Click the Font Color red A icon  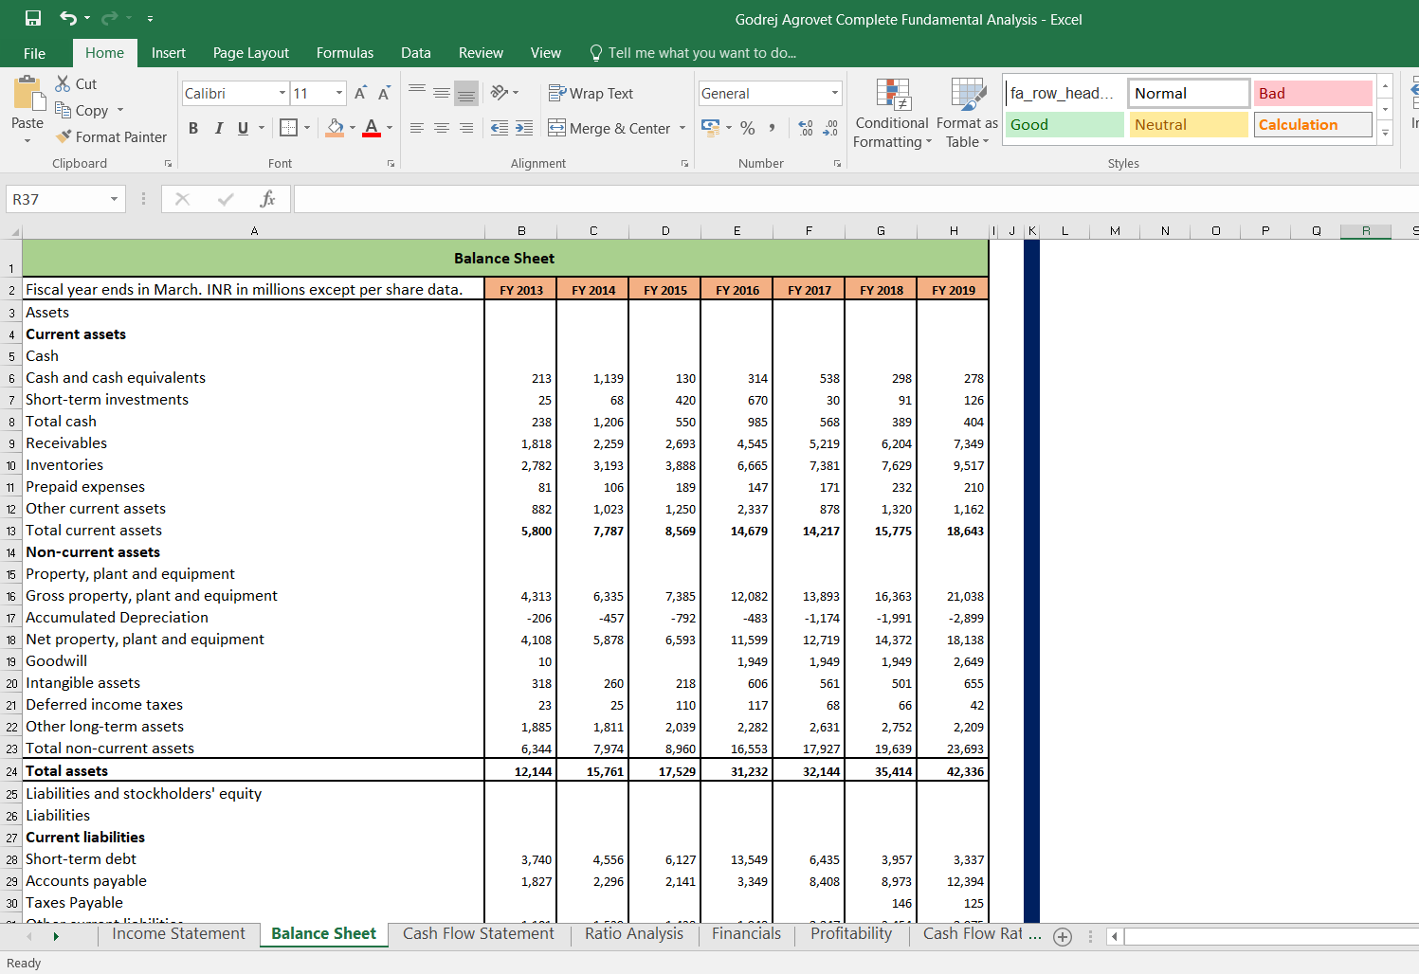(x=372, y=127)
